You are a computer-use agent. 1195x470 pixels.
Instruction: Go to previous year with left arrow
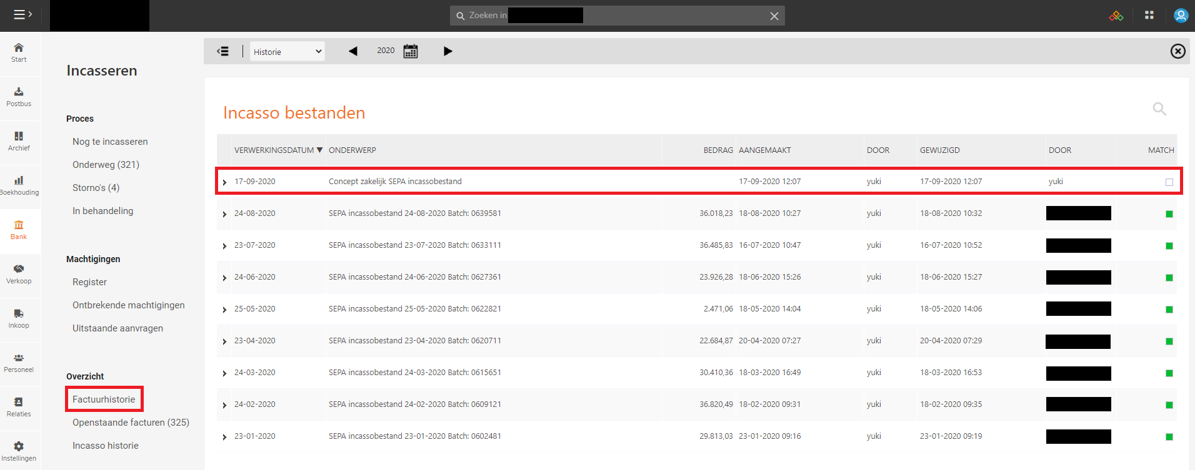click(353, 51)
